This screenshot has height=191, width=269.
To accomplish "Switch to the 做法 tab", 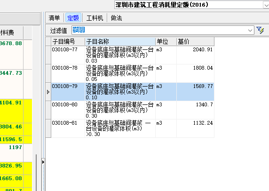I will [x=116, y=18].
